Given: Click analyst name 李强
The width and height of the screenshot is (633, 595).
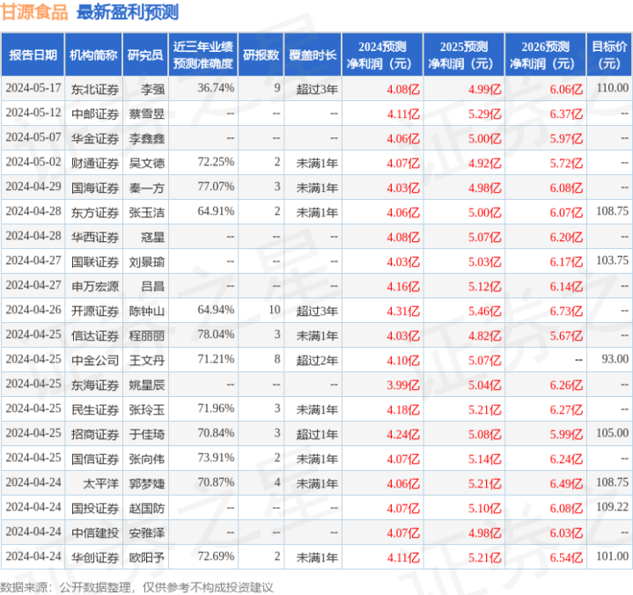Looking at the screenshot, I should [152, 89].
